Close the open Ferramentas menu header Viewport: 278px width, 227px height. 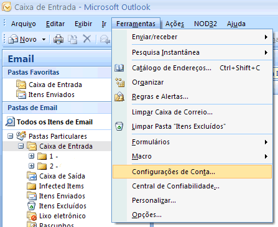tap(136, 24)
